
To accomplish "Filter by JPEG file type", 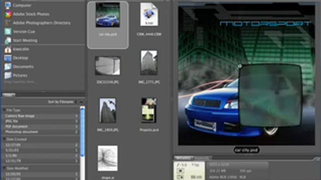I will pyautogui.click(x=41, y=121).
